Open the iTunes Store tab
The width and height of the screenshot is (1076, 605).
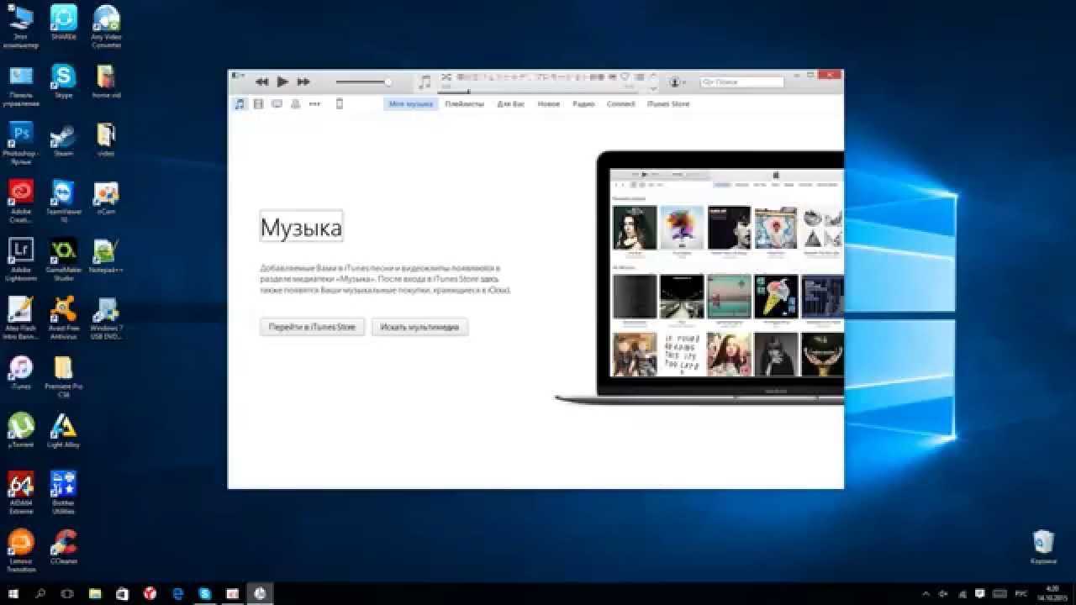point(668,104)
